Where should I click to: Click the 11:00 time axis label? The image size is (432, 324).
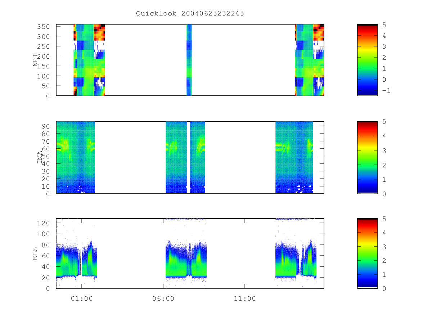[x=245, y=298]
